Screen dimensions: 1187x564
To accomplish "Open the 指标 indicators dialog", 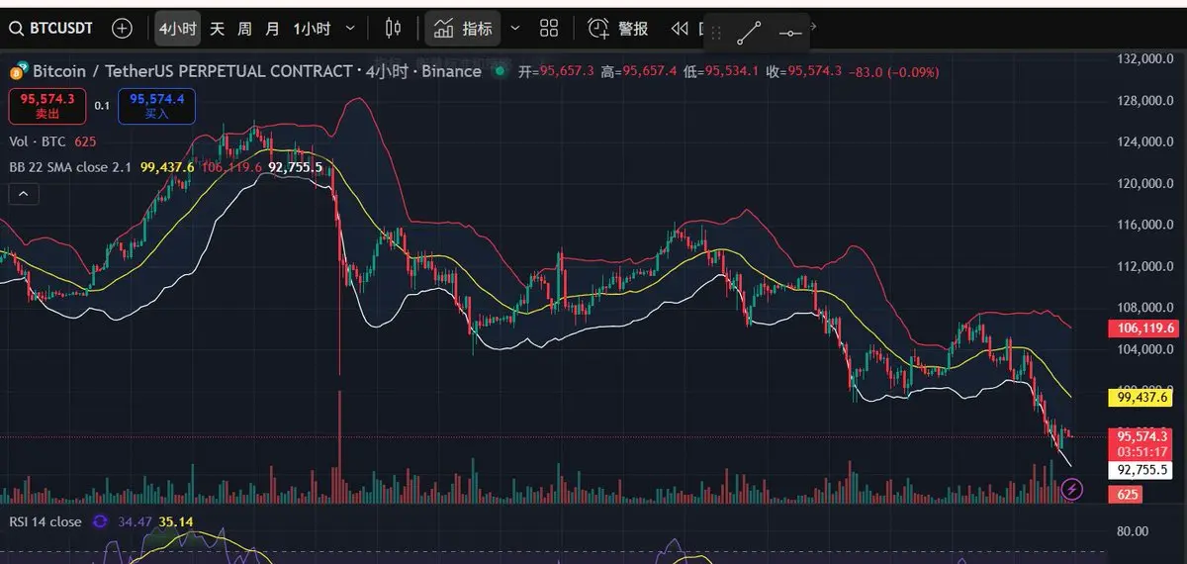I will pos(463,29).
